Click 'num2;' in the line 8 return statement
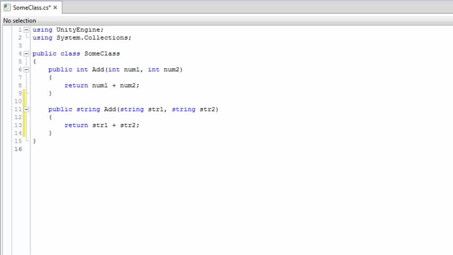This screenshot has height=255, width=453. coord(129,86)
